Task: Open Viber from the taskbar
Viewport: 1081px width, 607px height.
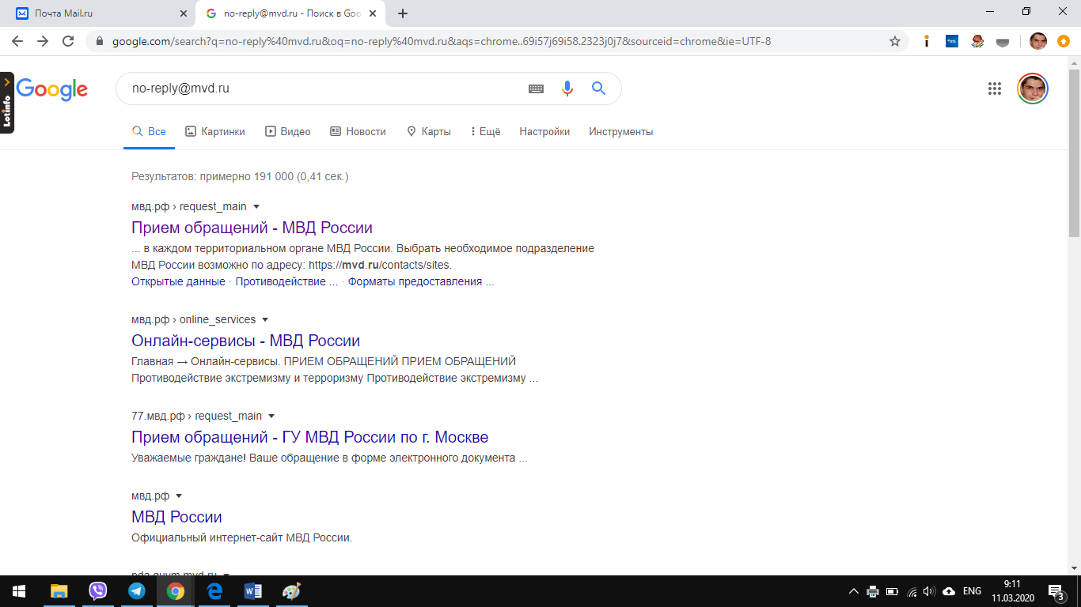Action: click(x=98, y=590)
